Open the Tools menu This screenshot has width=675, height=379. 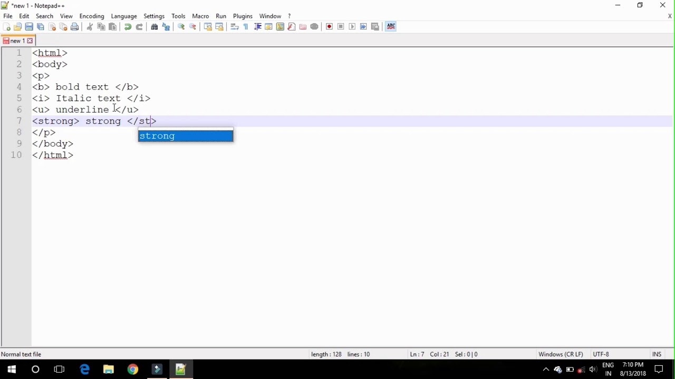point(178,16)
